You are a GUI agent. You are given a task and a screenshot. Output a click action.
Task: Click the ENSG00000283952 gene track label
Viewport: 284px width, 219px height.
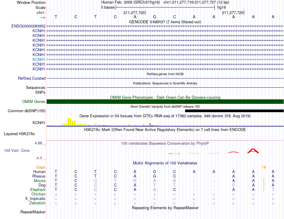pos(28,26)
